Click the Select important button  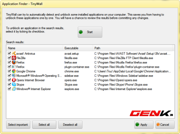click(x=18, y=125)
